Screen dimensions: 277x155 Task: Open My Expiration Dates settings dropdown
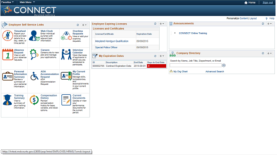[162, 56]
